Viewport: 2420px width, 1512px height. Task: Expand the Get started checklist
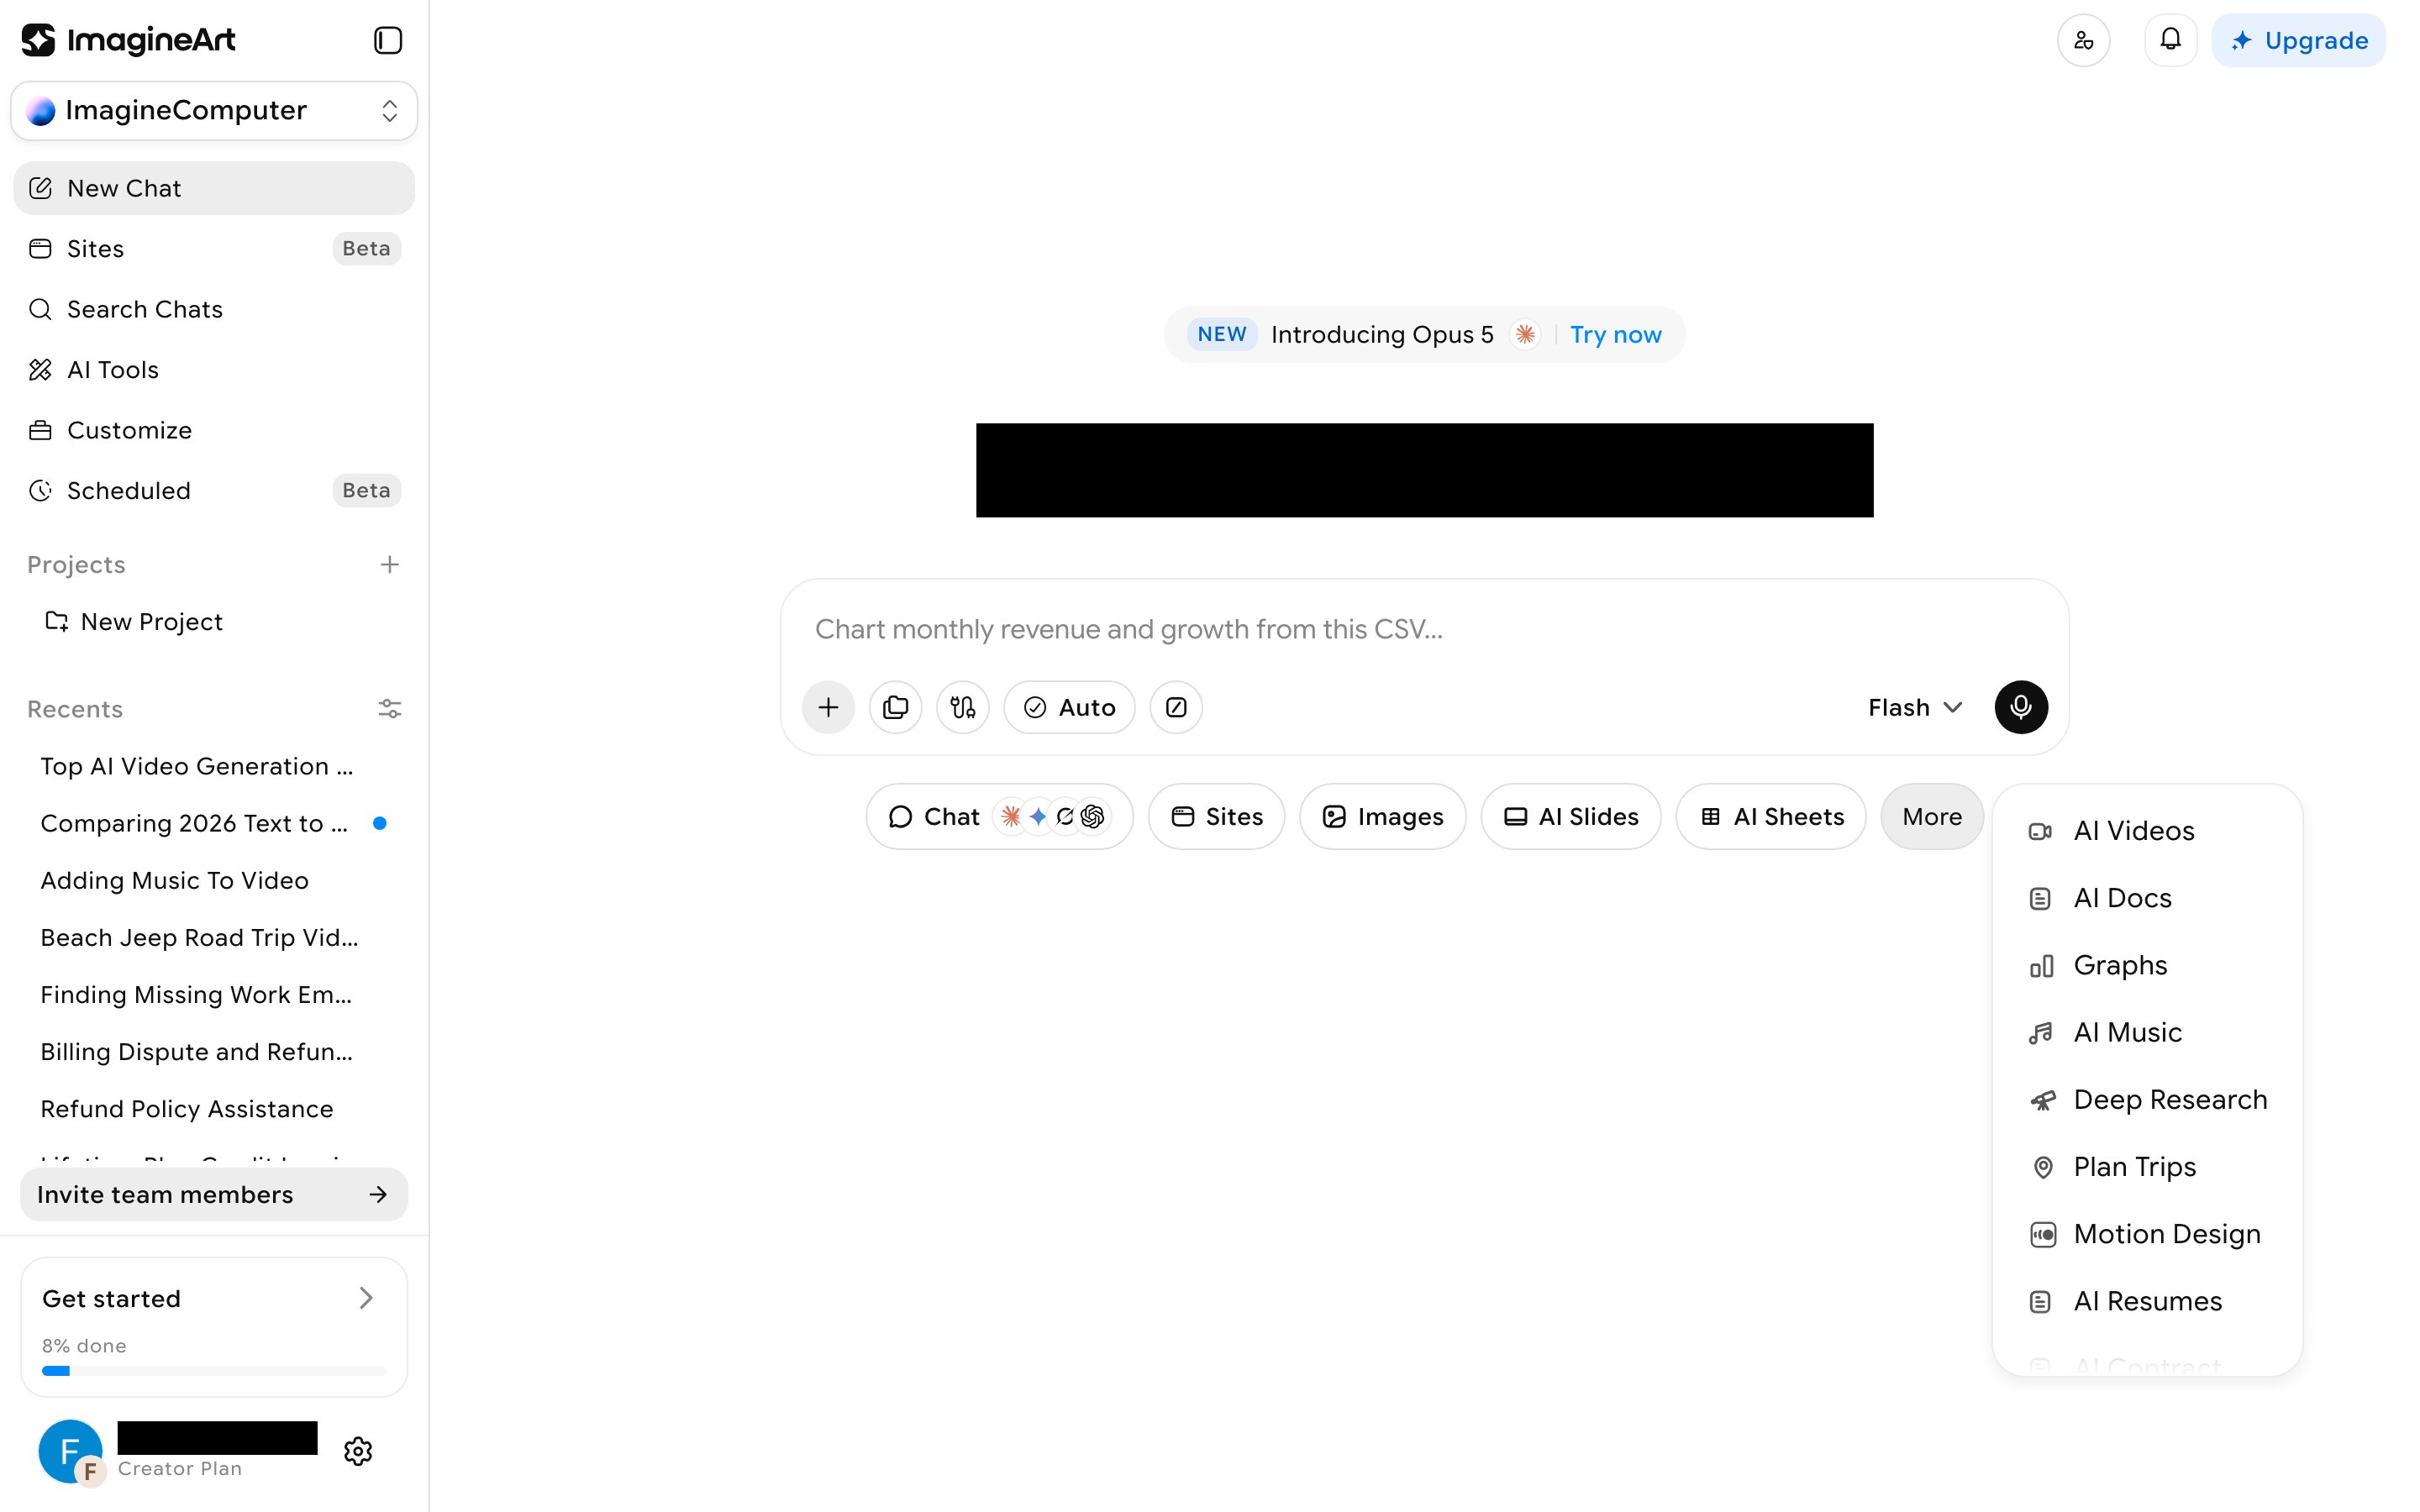[214, 1298]
